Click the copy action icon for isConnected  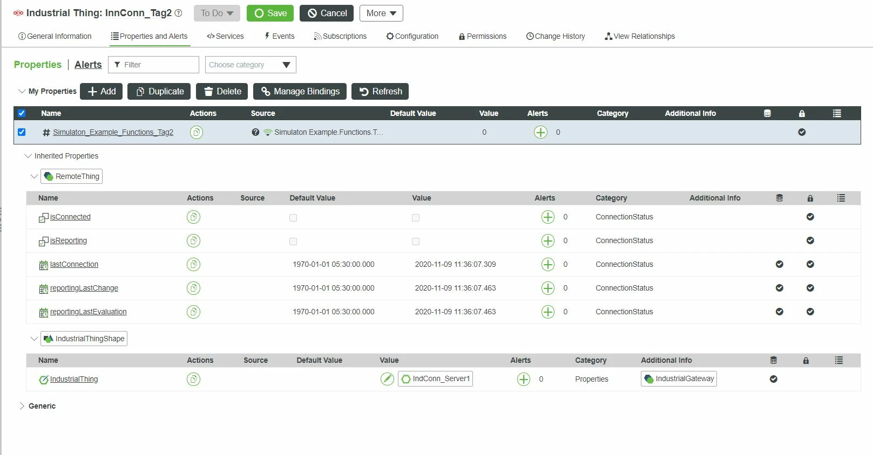[x=193, y=217]
